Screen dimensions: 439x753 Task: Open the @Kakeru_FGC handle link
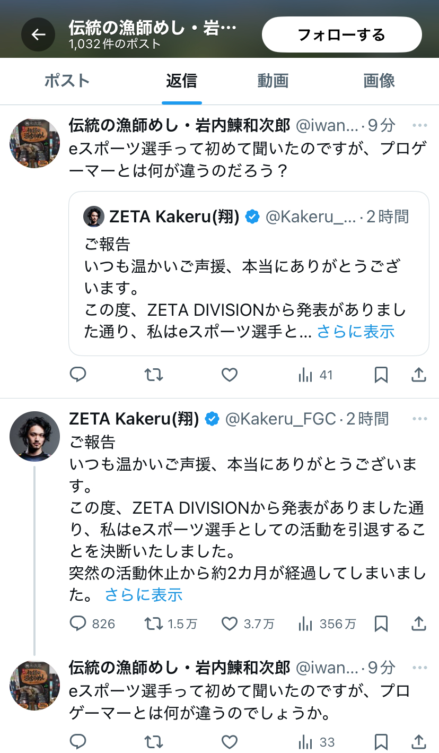point(280,419)
